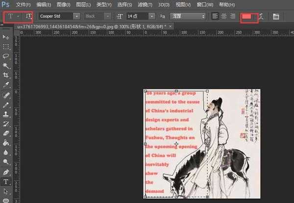
Task: Open the 图层(L) menu
Action: pyautogui.click(x=84, y=4)
